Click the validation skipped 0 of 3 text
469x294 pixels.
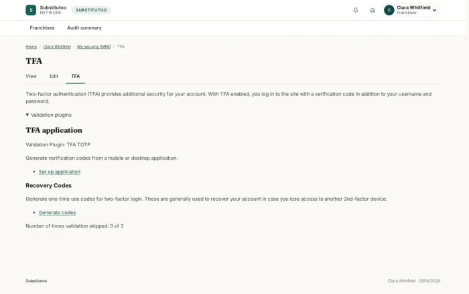(x=74, y=226)
